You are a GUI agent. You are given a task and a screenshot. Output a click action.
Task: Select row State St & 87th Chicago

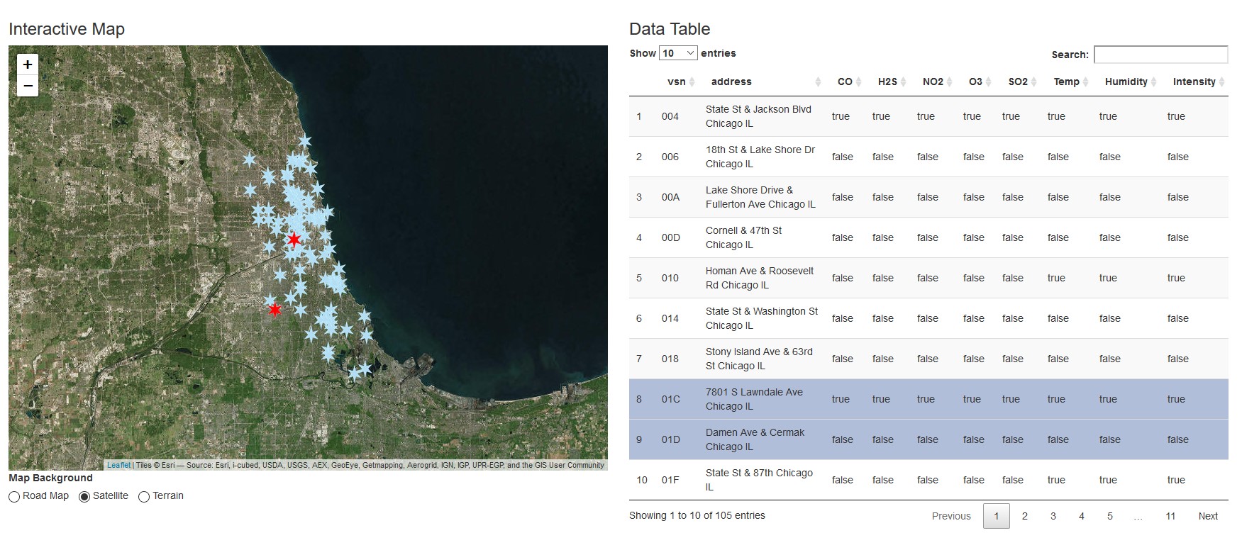click(x=928, y=480)
